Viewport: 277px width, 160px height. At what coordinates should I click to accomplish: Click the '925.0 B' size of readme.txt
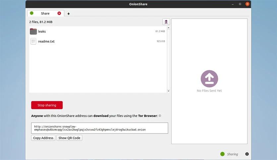point(161,41)
